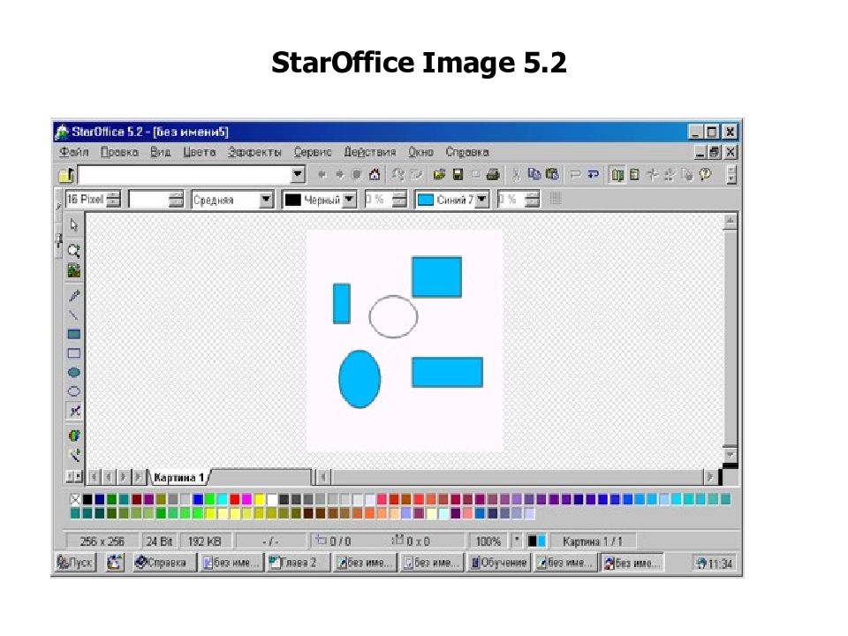Select the pen drawing tool
848x636 pixels.
tap(74, 295)
